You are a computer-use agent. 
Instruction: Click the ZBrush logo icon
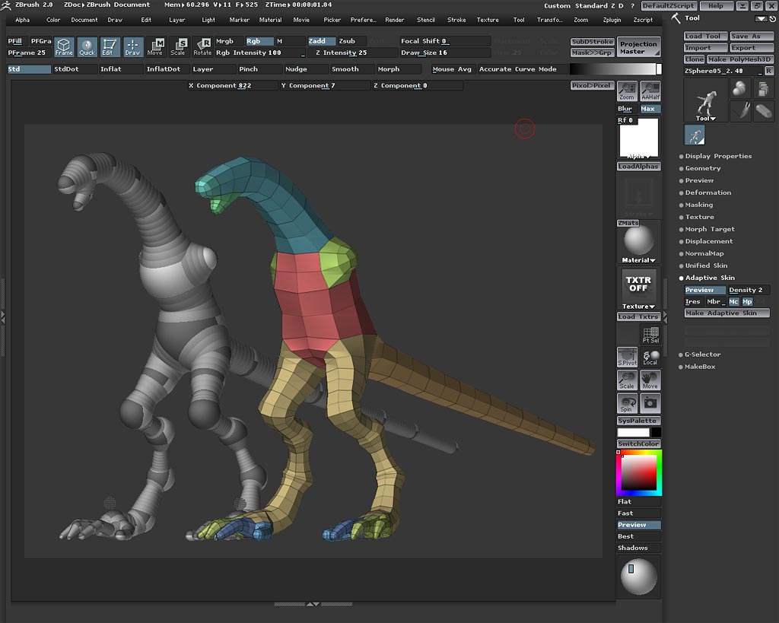(x=6, y=5)
